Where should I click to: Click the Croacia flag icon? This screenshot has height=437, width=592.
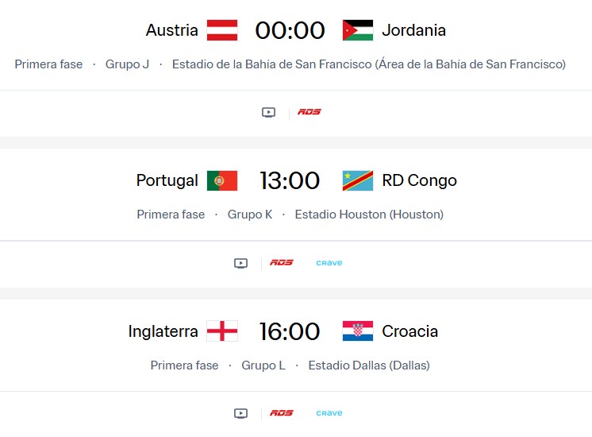[358, 331]
